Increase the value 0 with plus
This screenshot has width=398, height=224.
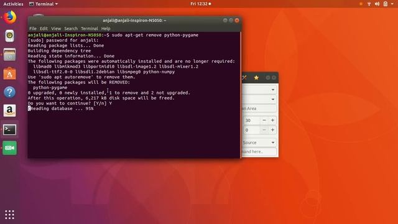(x=272, y=130)
